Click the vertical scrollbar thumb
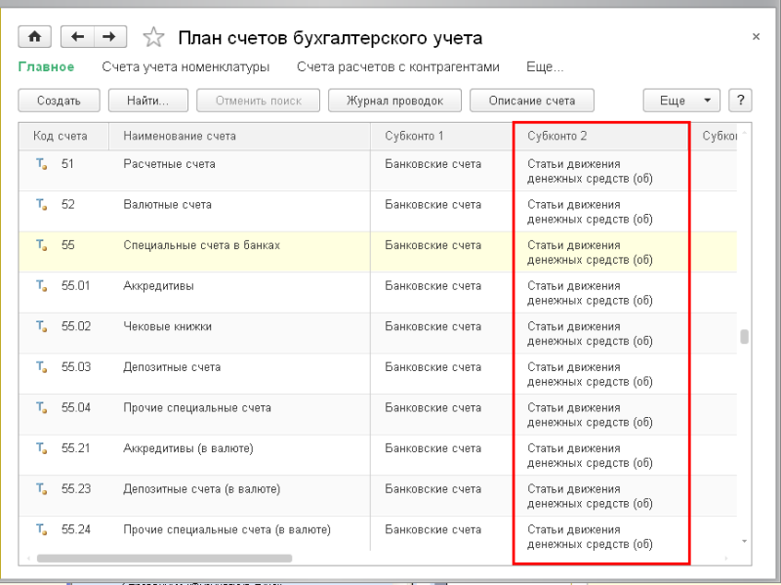 744,337
